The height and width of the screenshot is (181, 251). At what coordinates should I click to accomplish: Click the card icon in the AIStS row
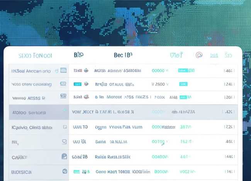click(x=63, y=96)
